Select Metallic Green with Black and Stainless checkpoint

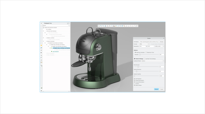61,48
